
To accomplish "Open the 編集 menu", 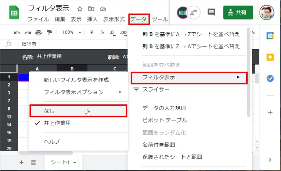I will pos(60,19).
